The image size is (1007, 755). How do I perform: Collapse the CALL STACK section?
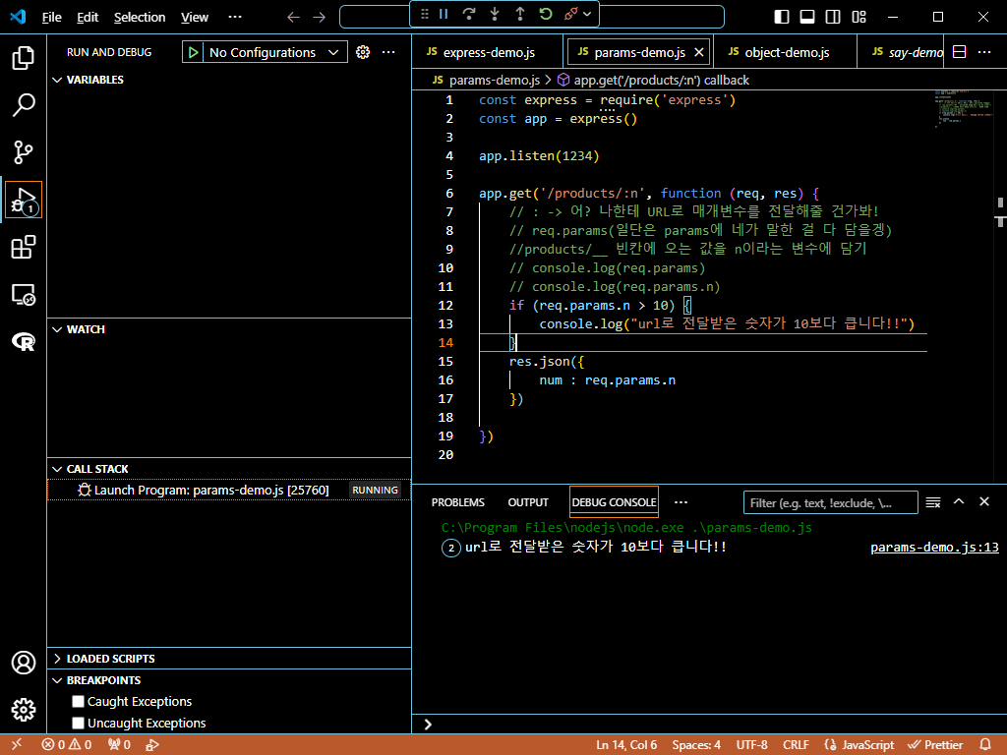pyautogui.click(x=57, y=469)
